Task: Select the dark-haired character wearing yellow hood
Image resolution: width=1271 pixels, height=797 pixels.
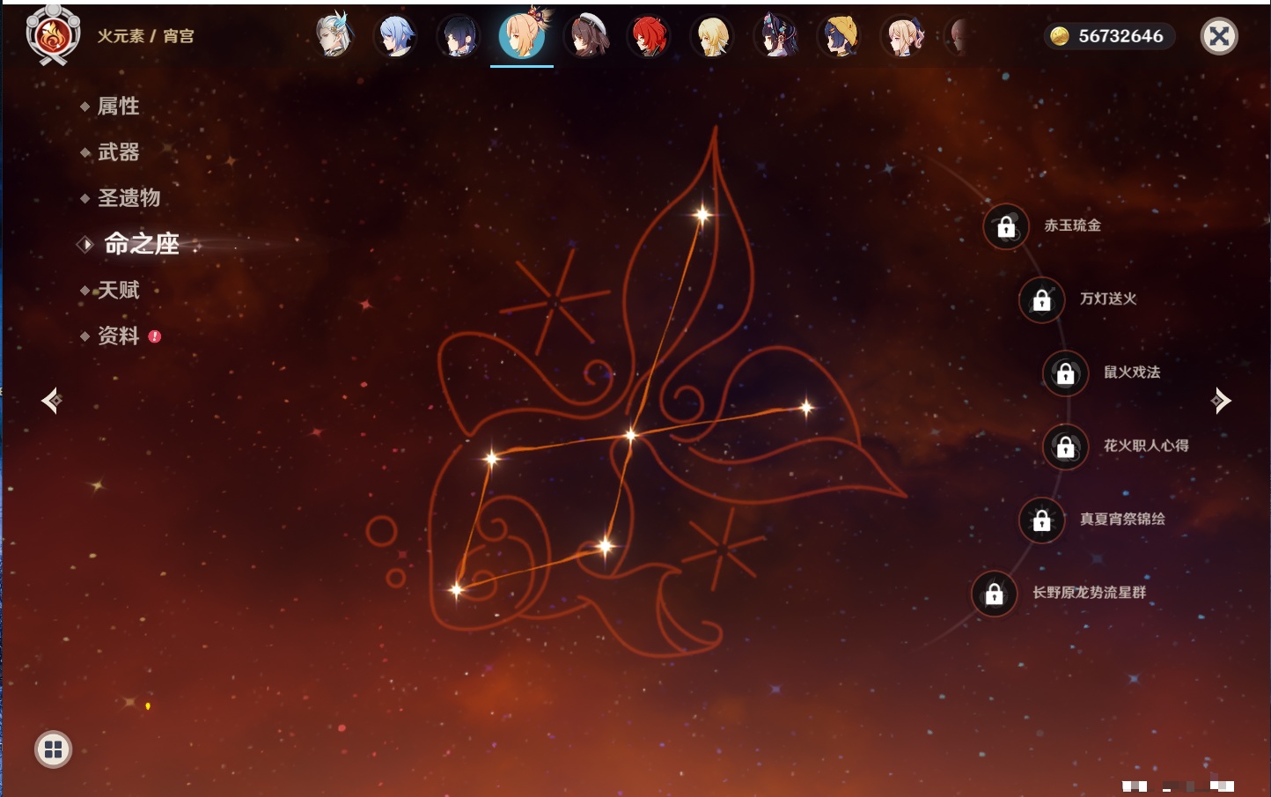Action: [x=839, y=36]
